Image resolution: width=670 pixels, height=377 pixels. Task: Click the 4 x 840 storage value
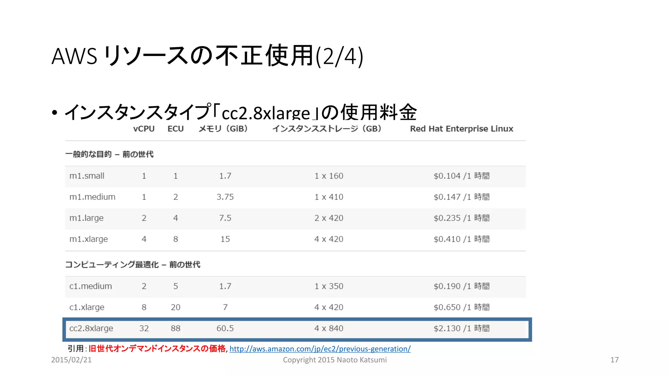[329, 328]
